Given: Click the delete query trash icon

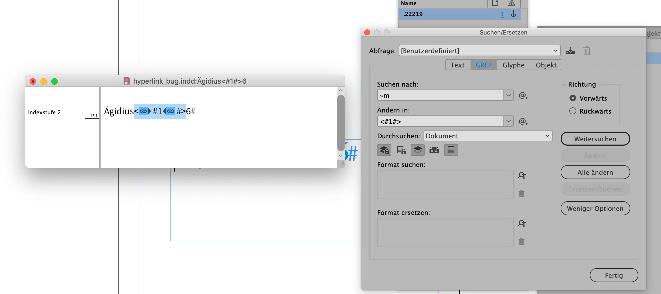Looking at the screenshot, I should coord(587,51).
